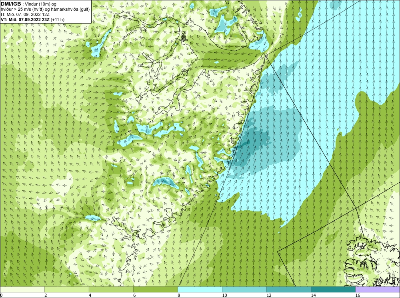Screen dimensions: 400x298
Task: Click the 'hviður > 25 m/s (hvítt)' line
Action: pos(45,9)
